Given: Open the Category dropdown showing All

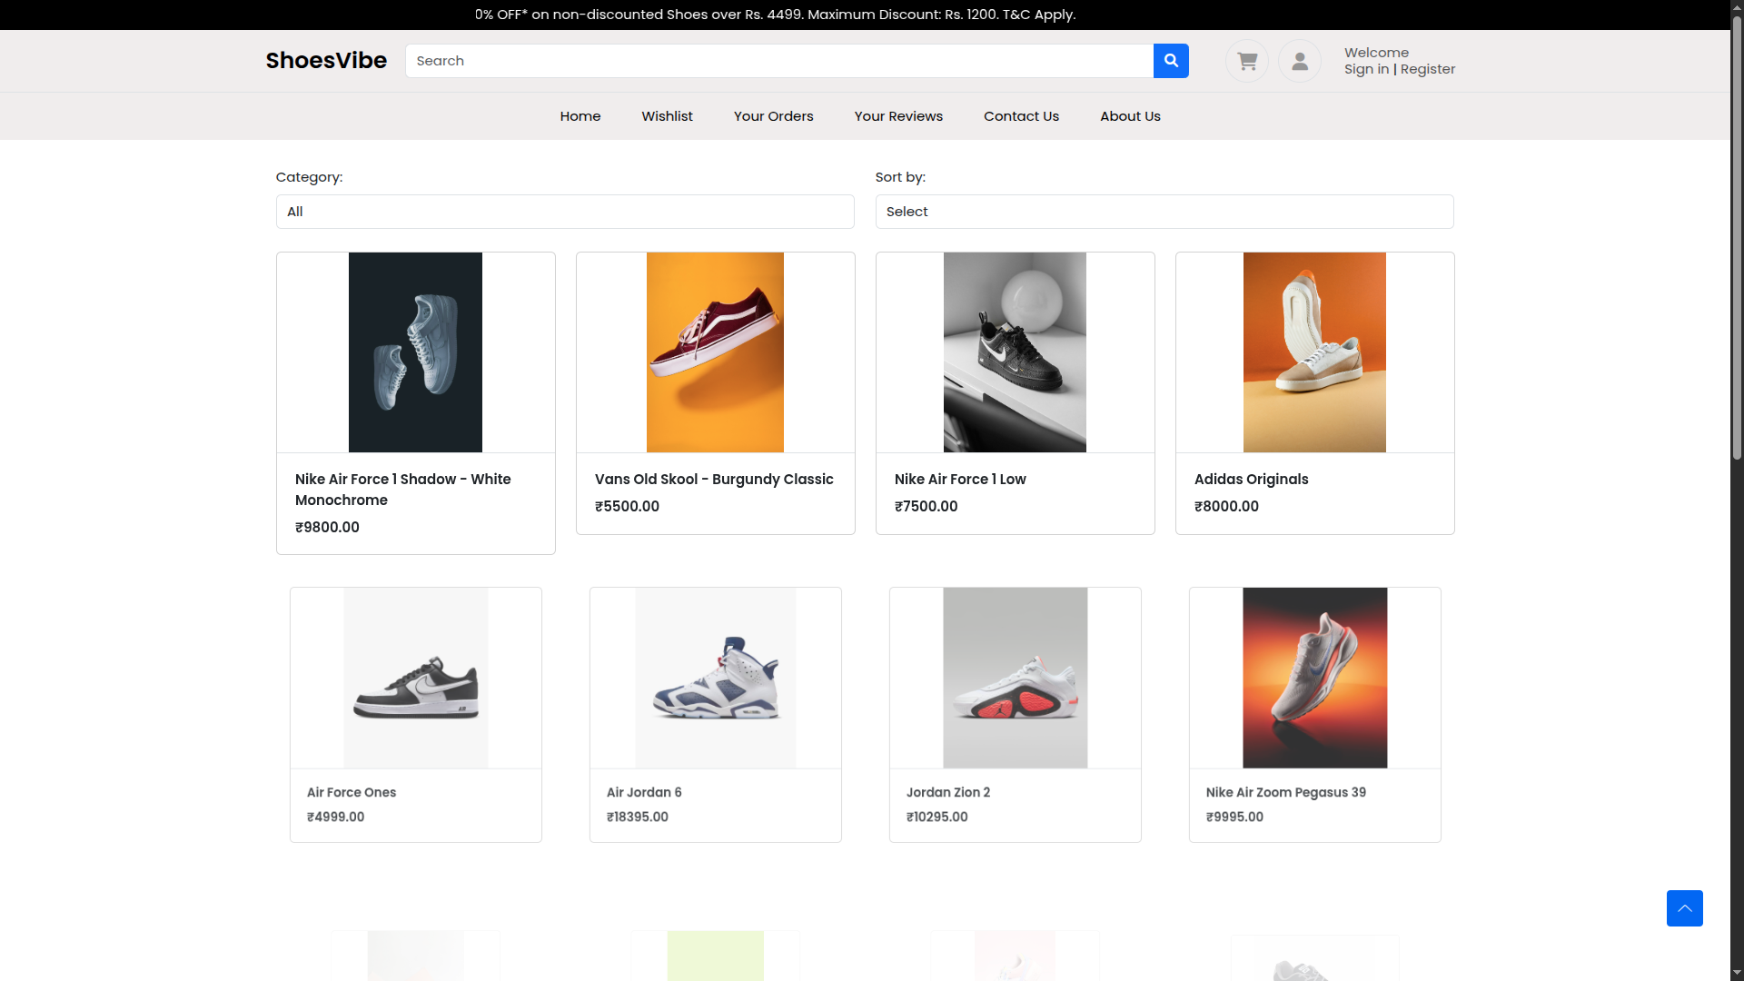Looking at the screenshot, I should [x=565, y=212].
